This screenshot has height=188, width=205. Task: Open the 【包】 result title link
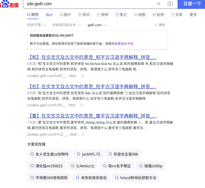point(92,87)
